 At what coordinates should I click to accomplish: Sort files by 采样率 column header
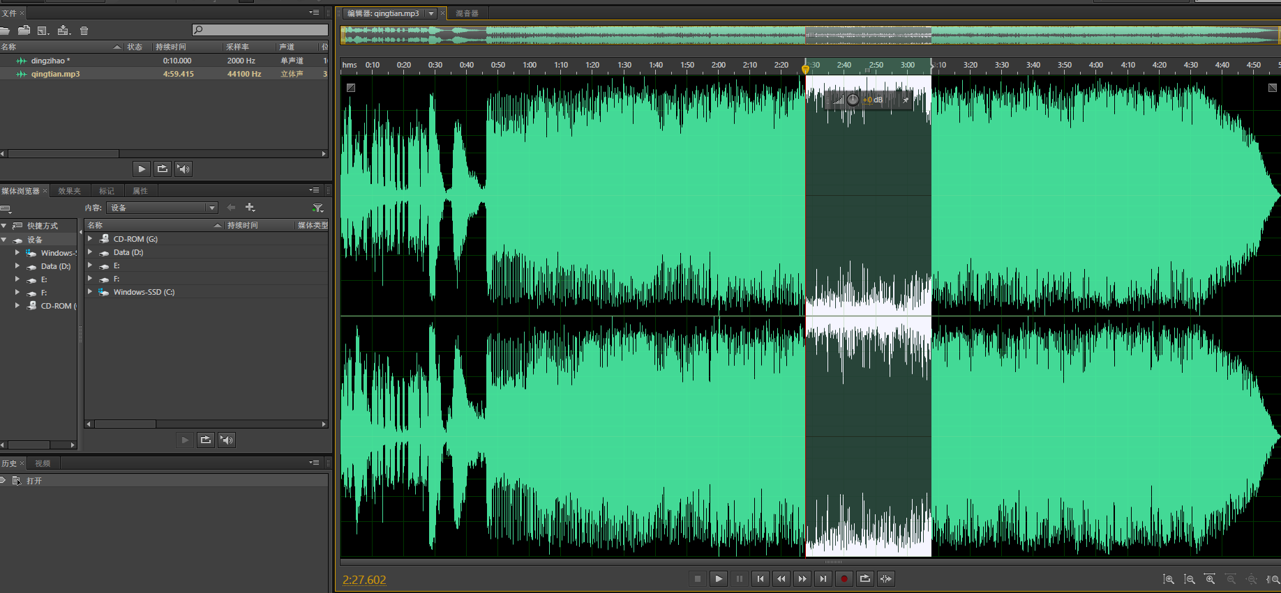coord(248,47)
